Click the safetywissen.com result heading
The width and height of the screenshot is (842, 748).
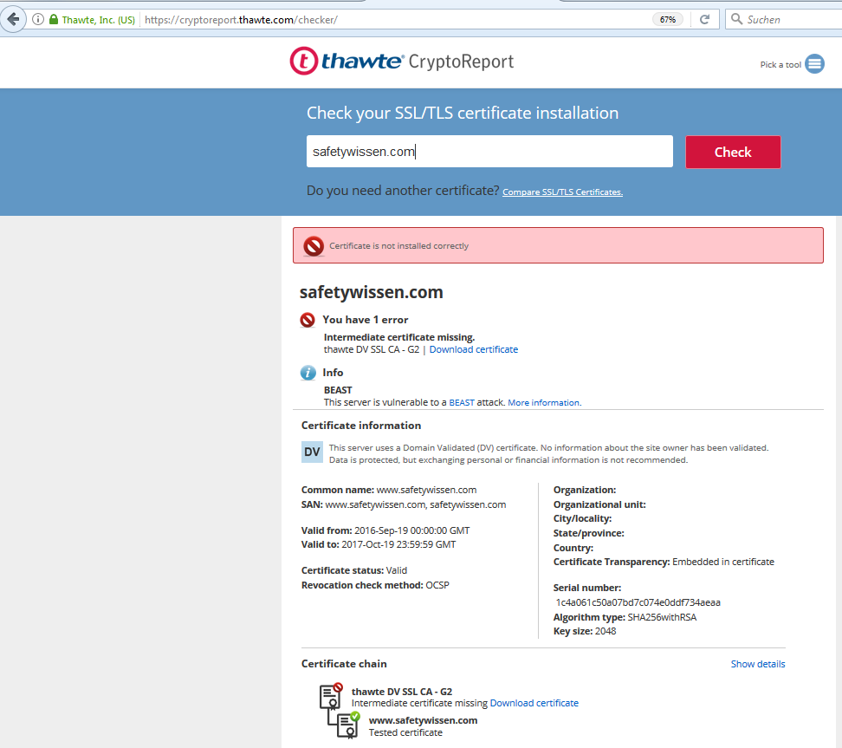coord(371,292)
